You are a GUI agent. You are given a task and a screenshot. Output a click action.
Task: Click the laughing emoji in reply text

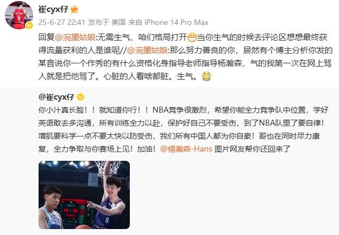click(x=192, y=38)
